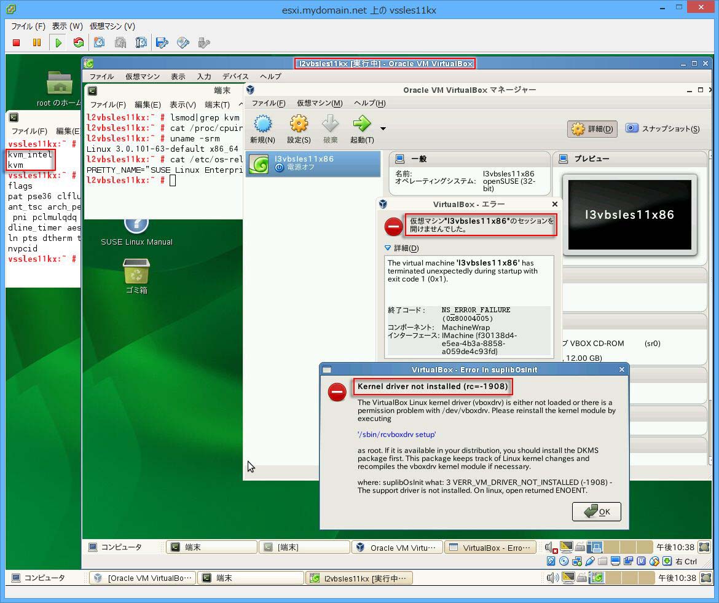Click show desktop button in outer panel

[707, 578]
